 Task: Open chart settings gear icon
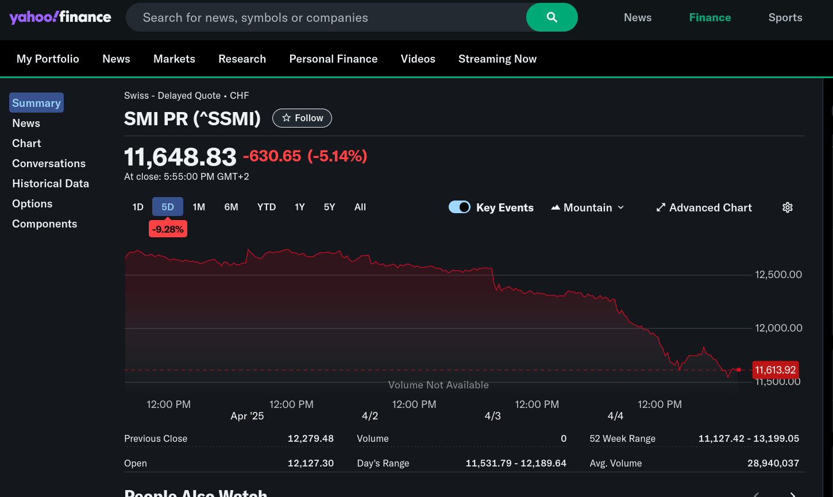[x=788, y=207]
